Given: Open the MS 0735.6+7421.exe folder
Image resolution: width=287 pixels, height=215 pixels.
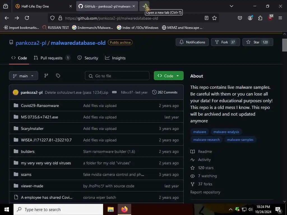Looking at the screenshot, I should (x=40, y=117).
